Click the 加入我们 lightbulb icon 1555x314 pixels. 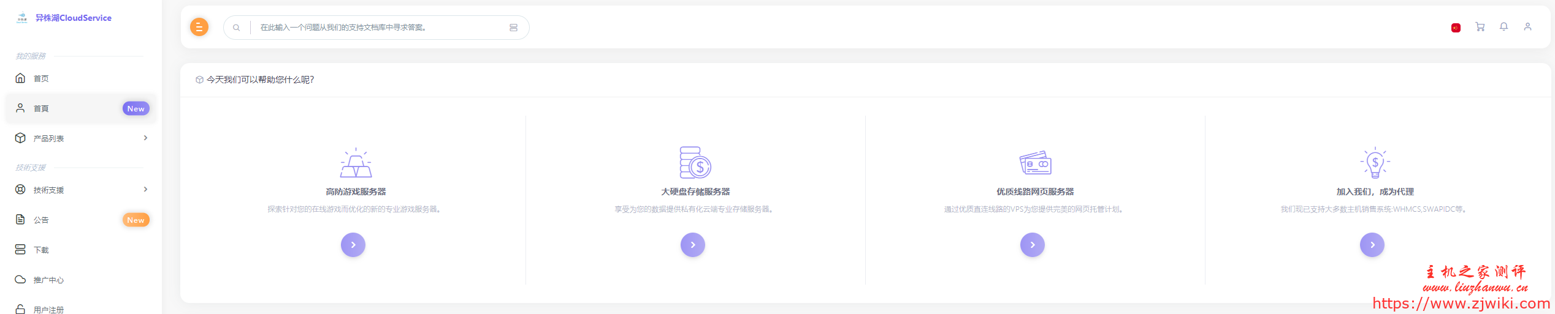tap(1375, 163)
